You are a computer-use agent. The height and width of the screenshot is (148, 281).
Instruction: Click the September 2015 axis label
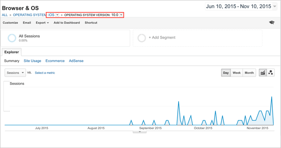[150, 128]
